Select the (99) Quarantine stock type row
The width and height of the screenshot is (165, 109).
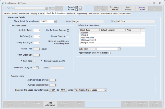coord(87,42)
